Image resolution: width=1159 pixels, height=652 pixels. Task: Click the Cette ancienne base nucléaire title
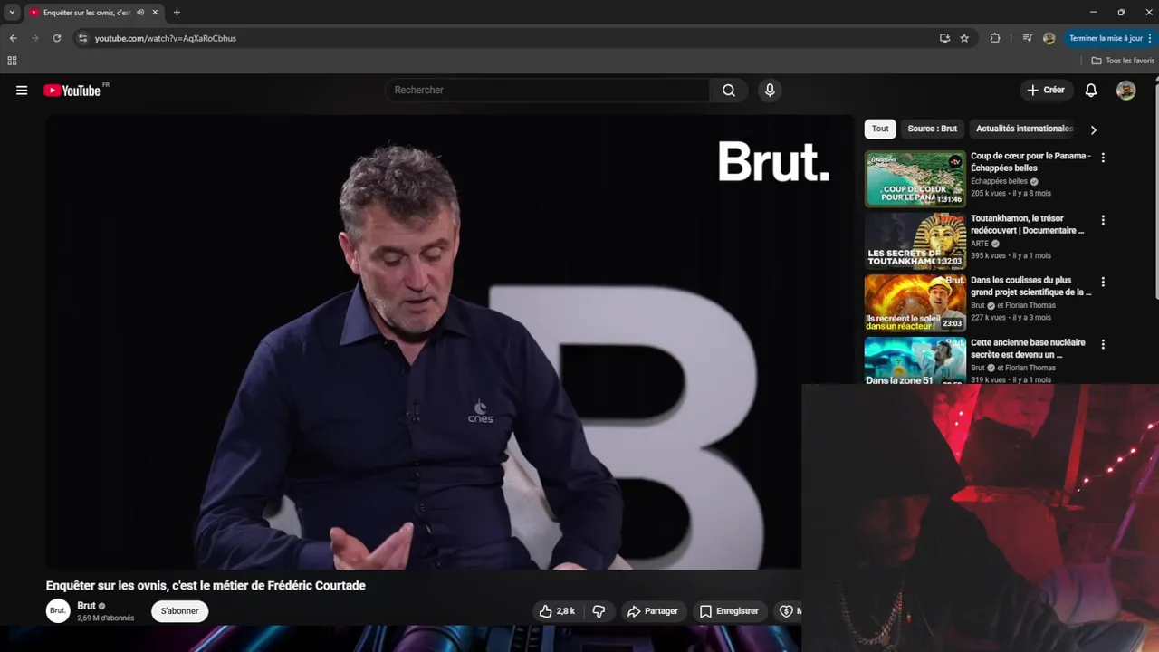point(1028,349)
